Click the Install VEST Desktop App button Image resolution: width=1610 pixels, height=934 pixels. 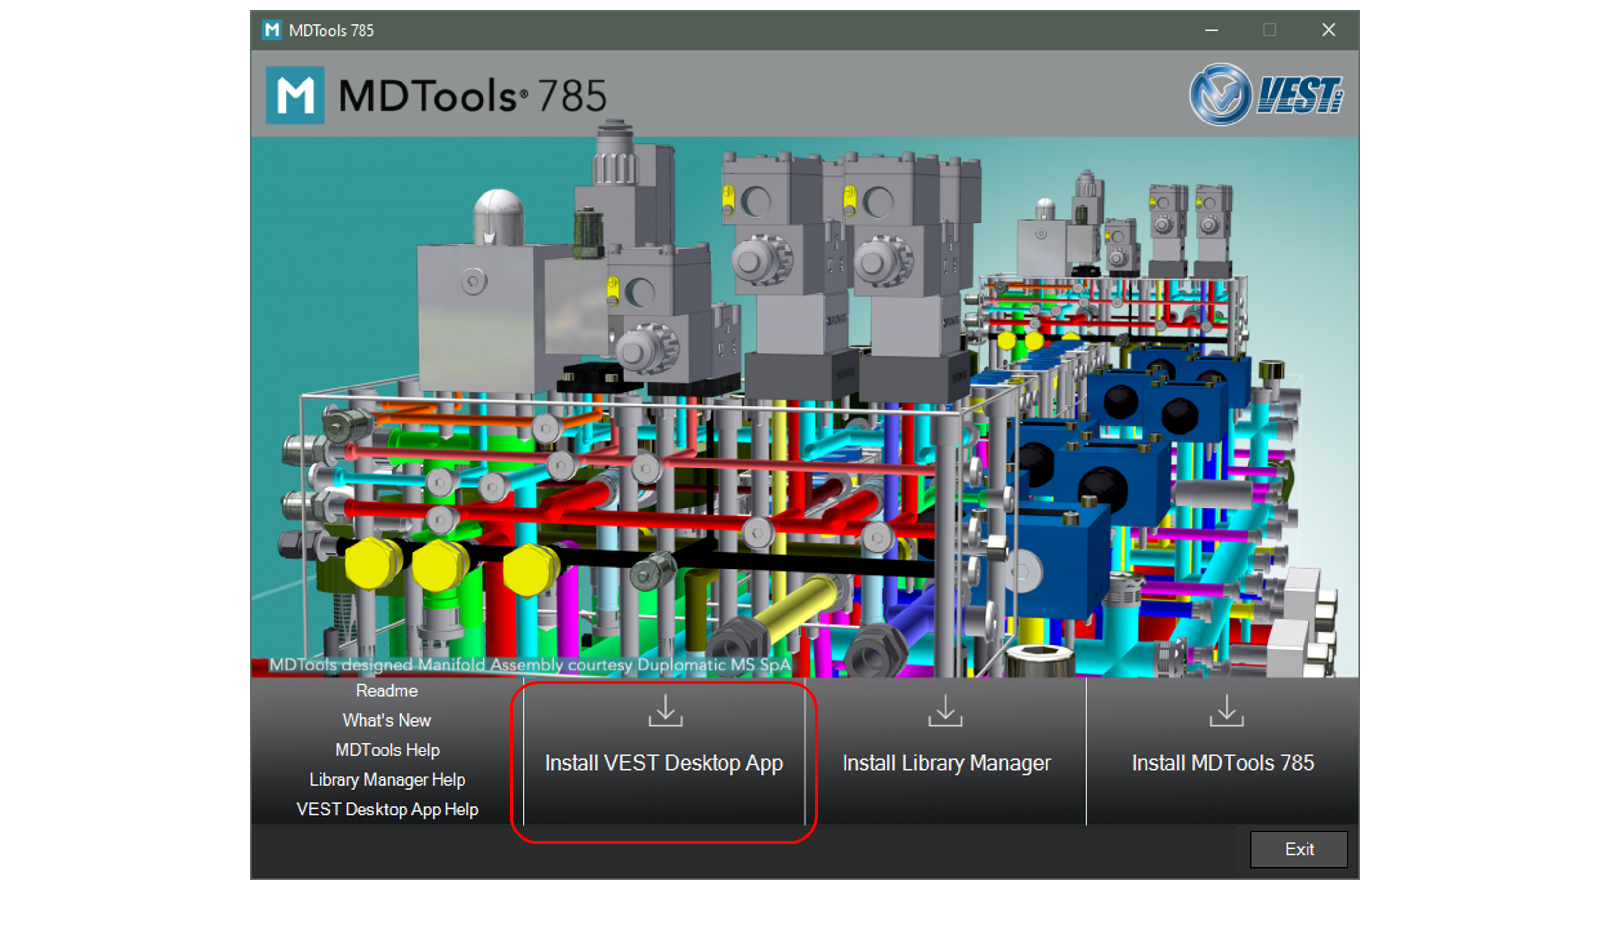664,751
